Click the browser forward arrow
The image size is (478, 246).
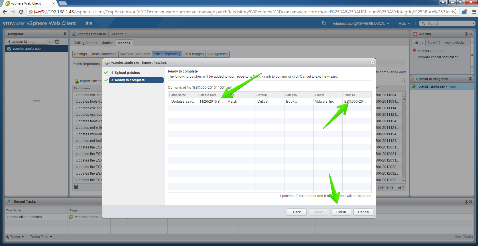point(13,12)
